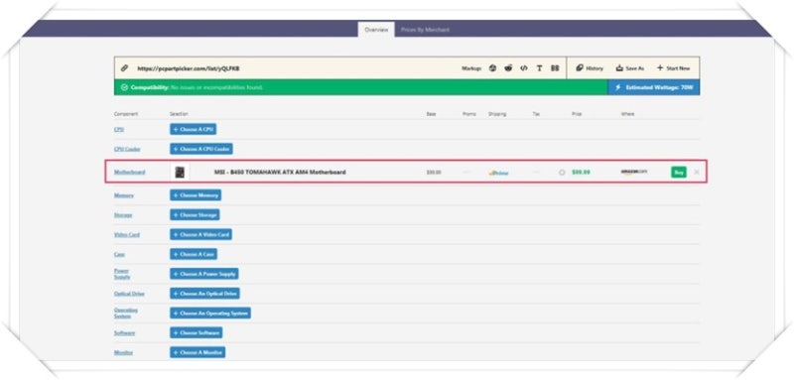Click the motherboard thumbnail image
The image size is (794, 380).
pyautogui.click(x=180, y=173)
